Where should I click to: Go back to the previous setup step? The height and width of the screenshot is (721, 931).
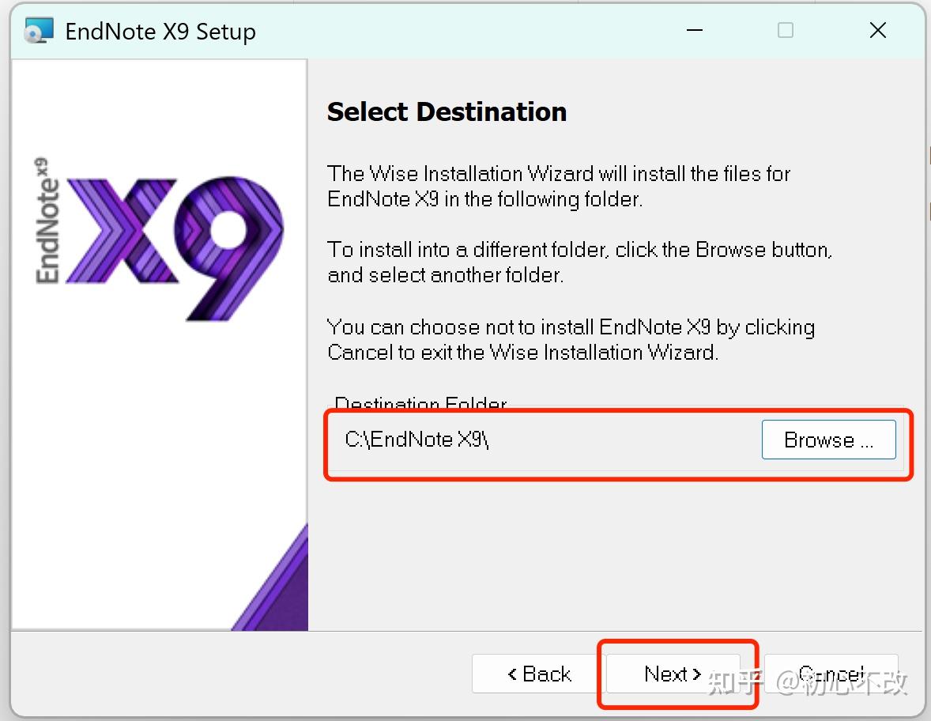pyautogui.click(x=541, y=674)
